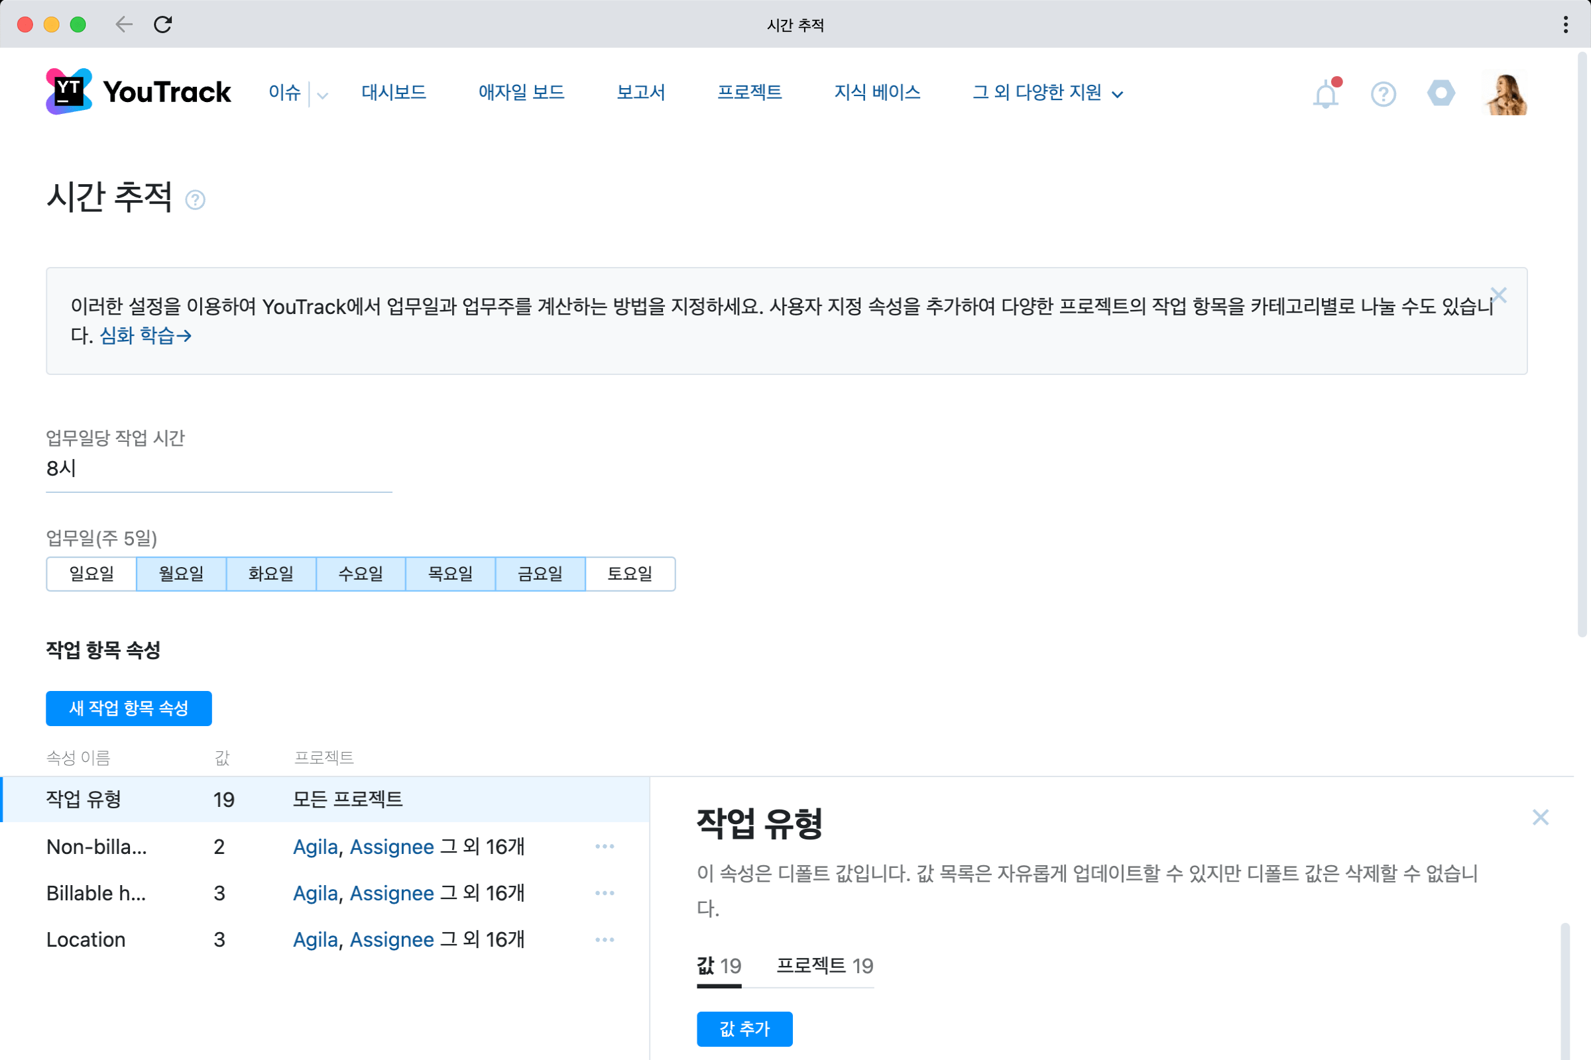Click the help icon beside 시간 추적 title
The height and width of the screenshot is (1060, 1591).
(x=196, y=199)
